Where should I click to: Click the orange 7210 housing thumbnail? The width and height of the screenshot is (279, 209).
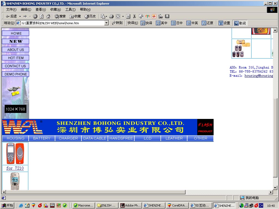click(x=15, y=153)
